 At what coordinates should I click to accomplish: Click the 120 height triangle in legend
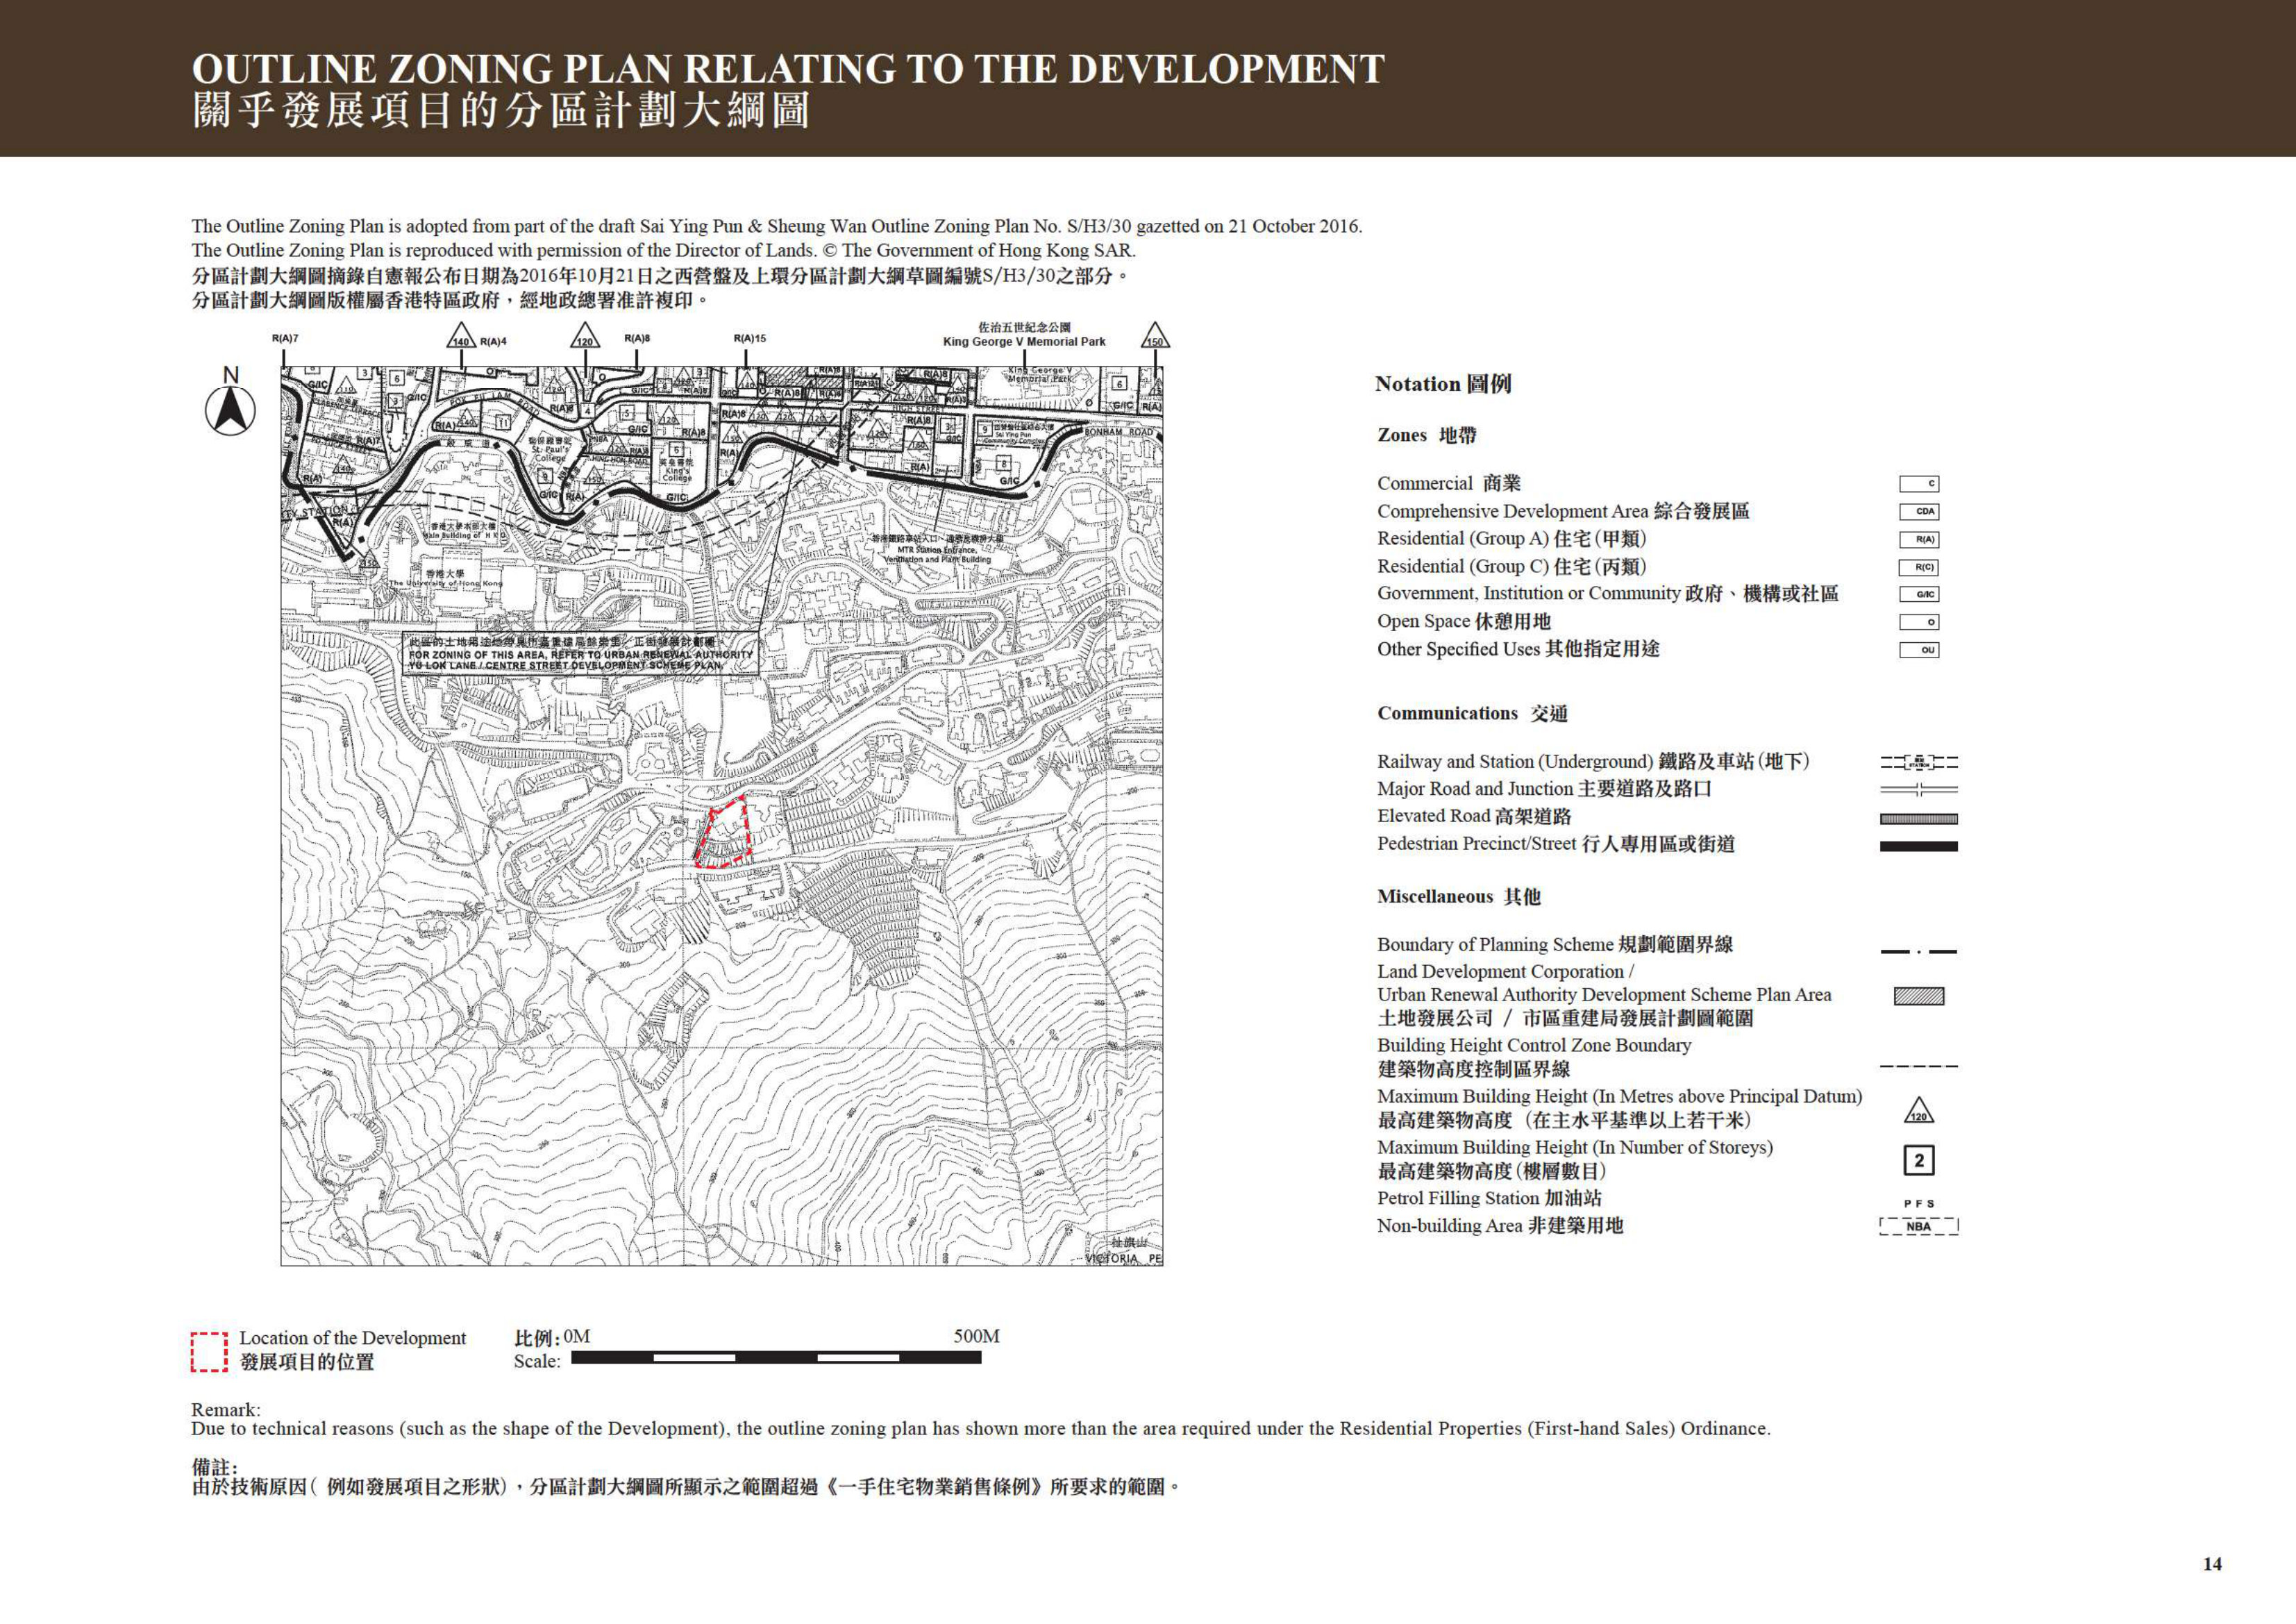(1918, 1111)
